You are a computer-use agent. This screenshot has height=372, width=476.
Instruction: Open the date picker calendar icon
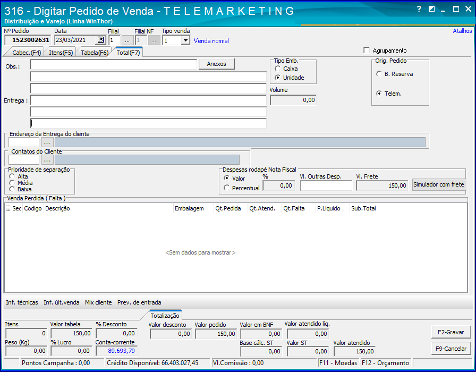pyautogui.click(x=100, y=40)
